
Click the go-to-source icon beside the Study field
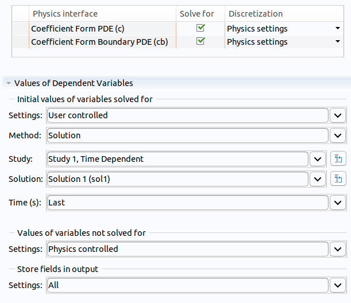(337, 159)
